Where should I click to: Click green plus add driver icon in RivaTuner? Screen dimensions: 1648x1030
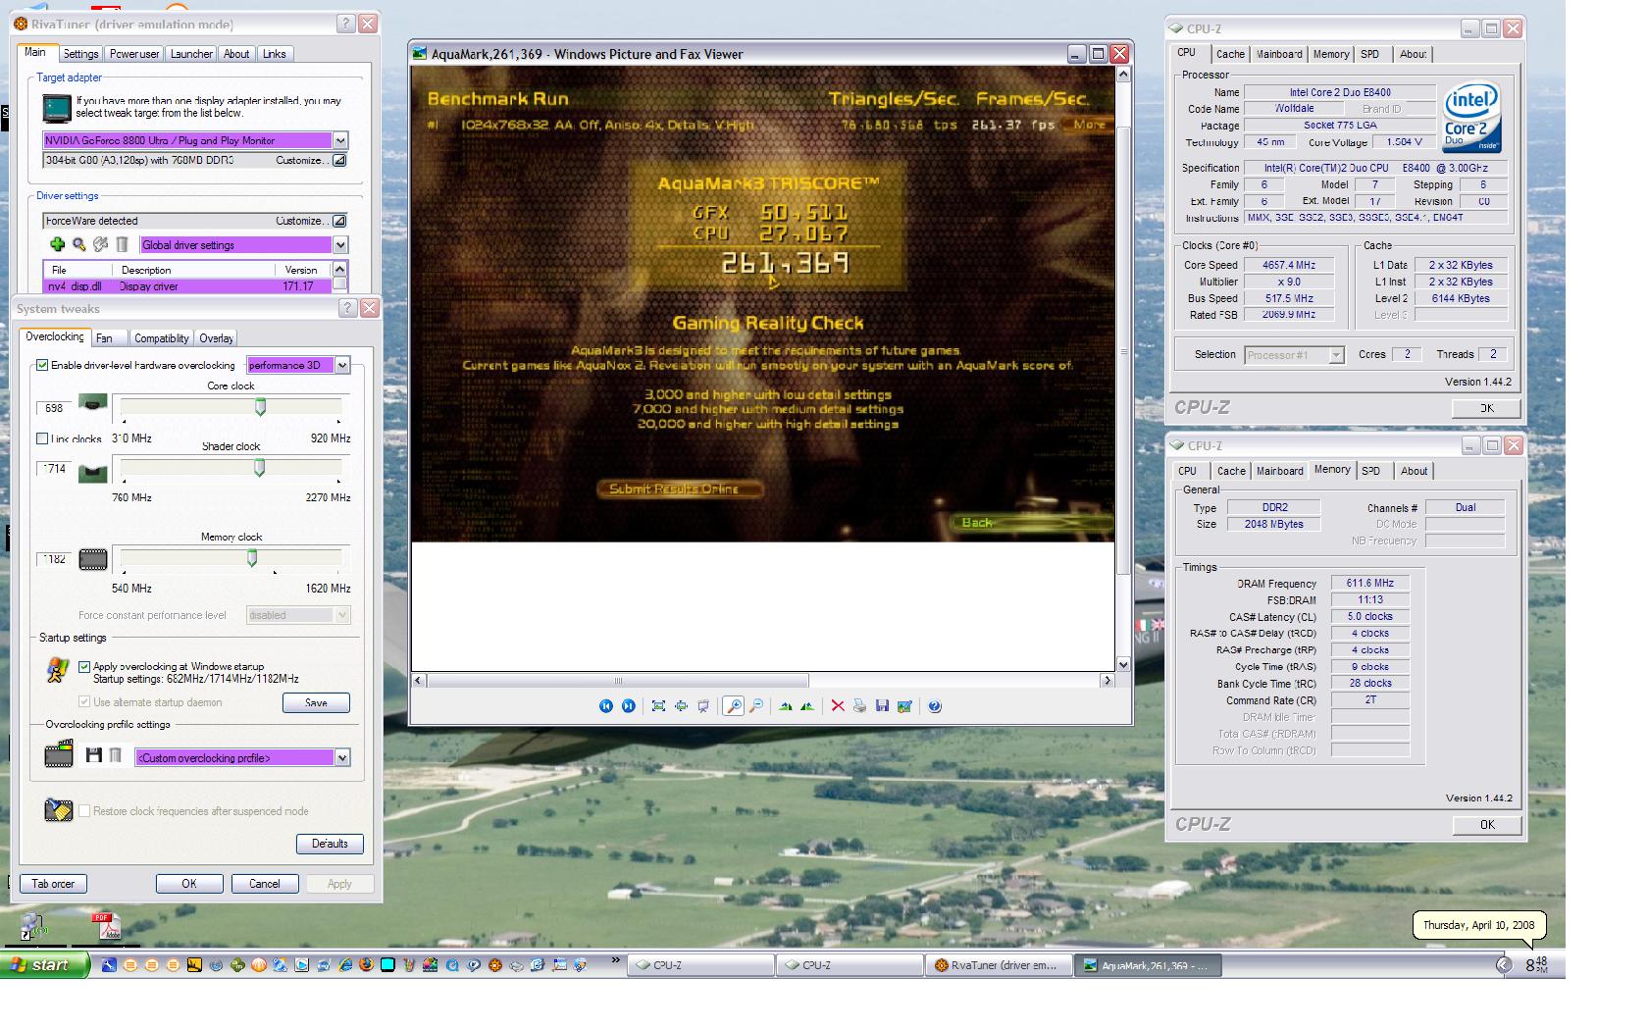[x=57, y=244]
